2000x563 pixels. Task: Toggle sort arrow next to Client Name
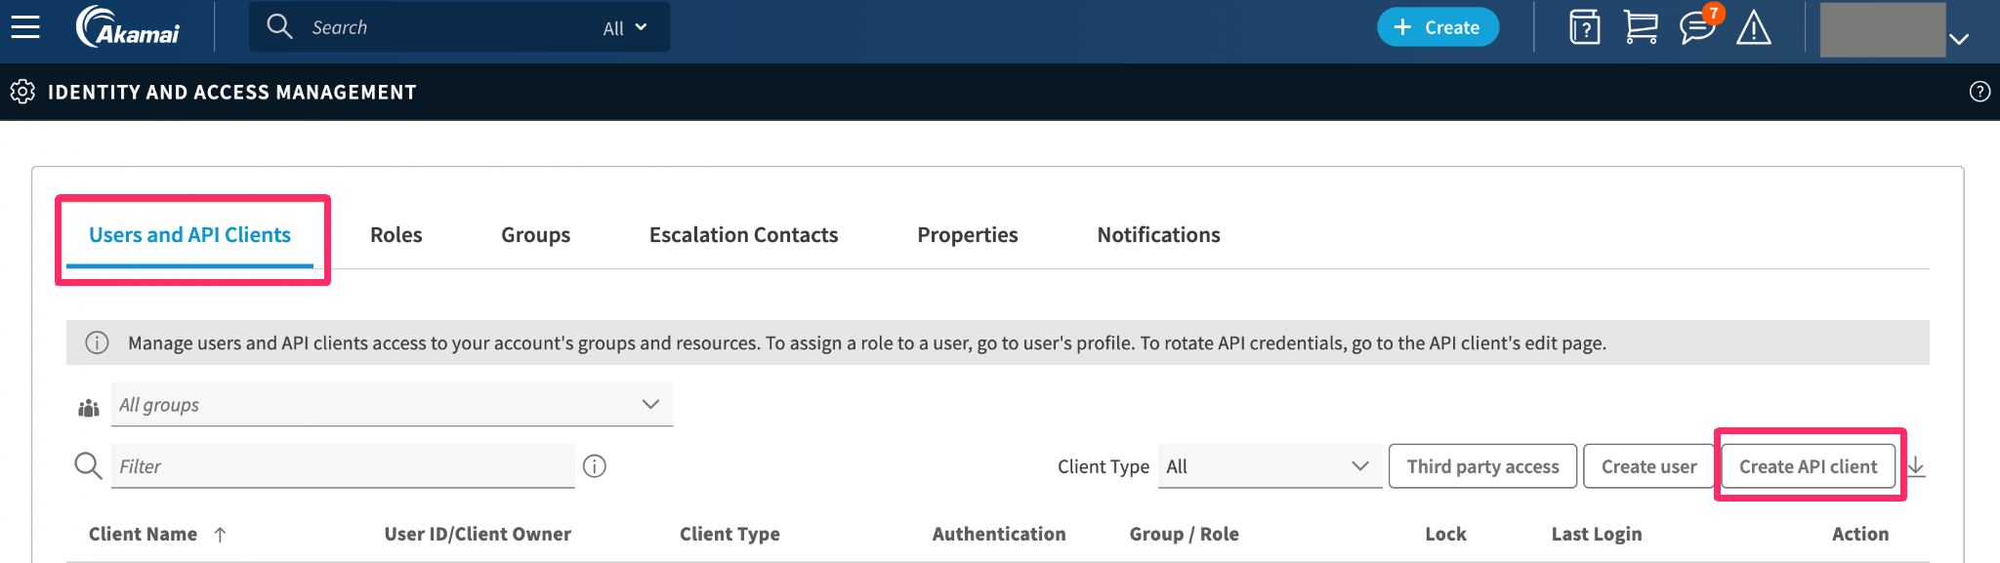[x=220, y=535]
